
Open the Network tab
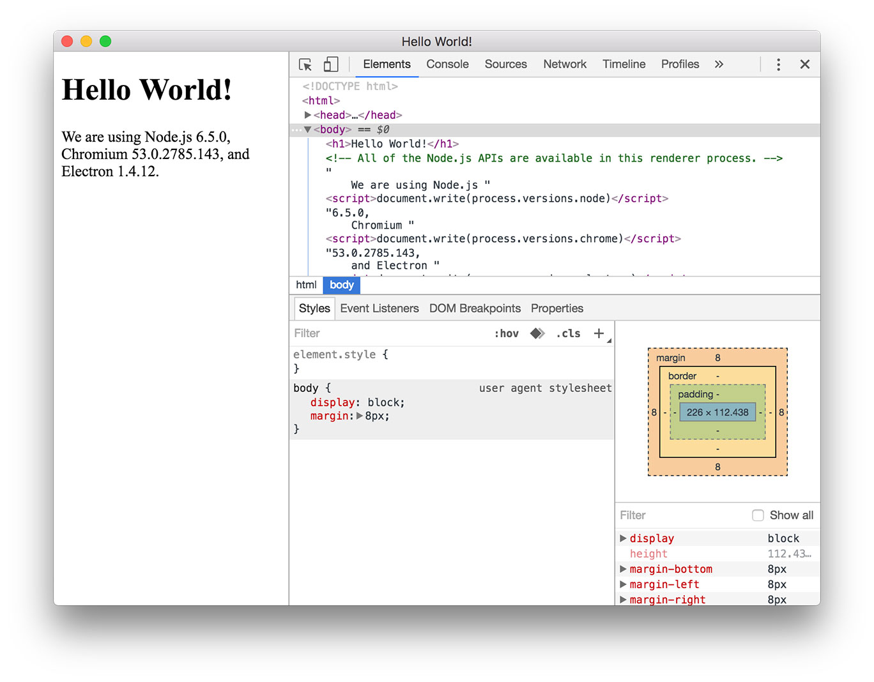pyautogui.click(x=565, y=64)
